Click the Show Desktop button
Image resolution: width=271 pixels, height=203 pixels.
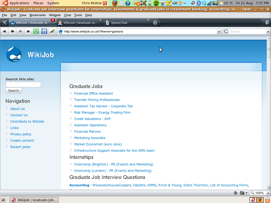[x=3, y=200]
